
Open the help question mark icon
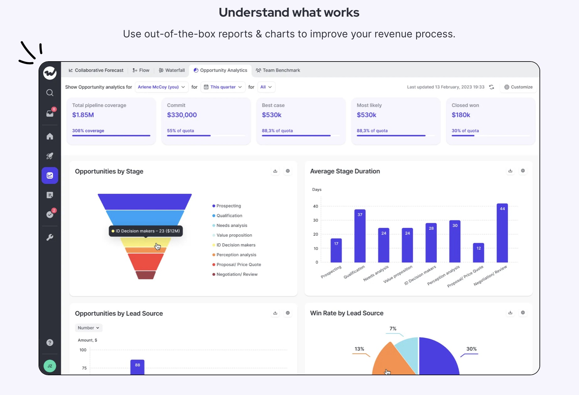(50, 343)
